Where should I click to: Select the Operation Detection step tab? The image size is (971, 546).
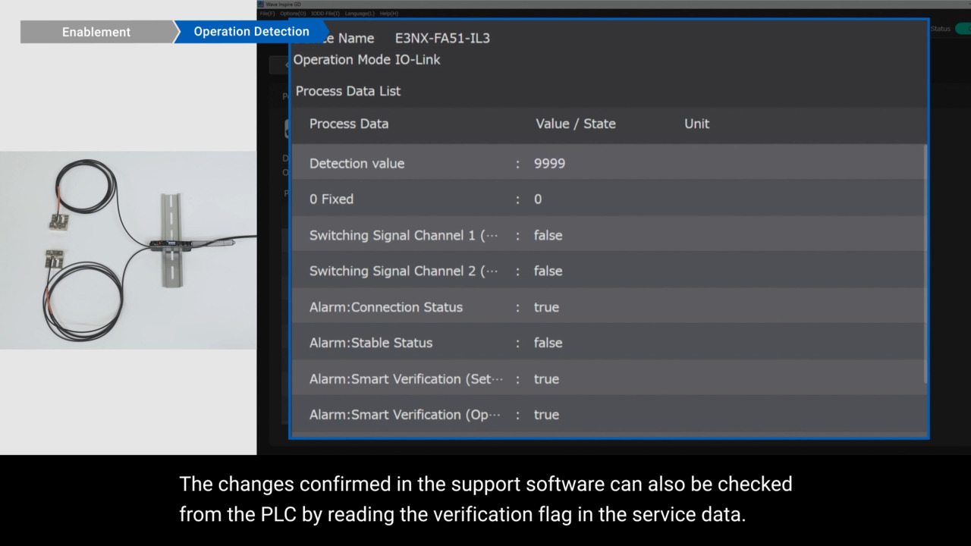pos(250,32)
